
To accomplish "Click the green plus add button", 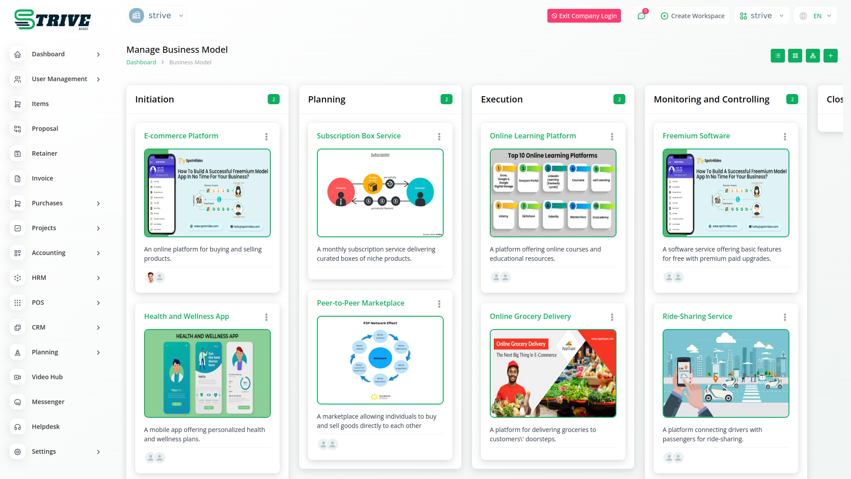I will 830,56.
